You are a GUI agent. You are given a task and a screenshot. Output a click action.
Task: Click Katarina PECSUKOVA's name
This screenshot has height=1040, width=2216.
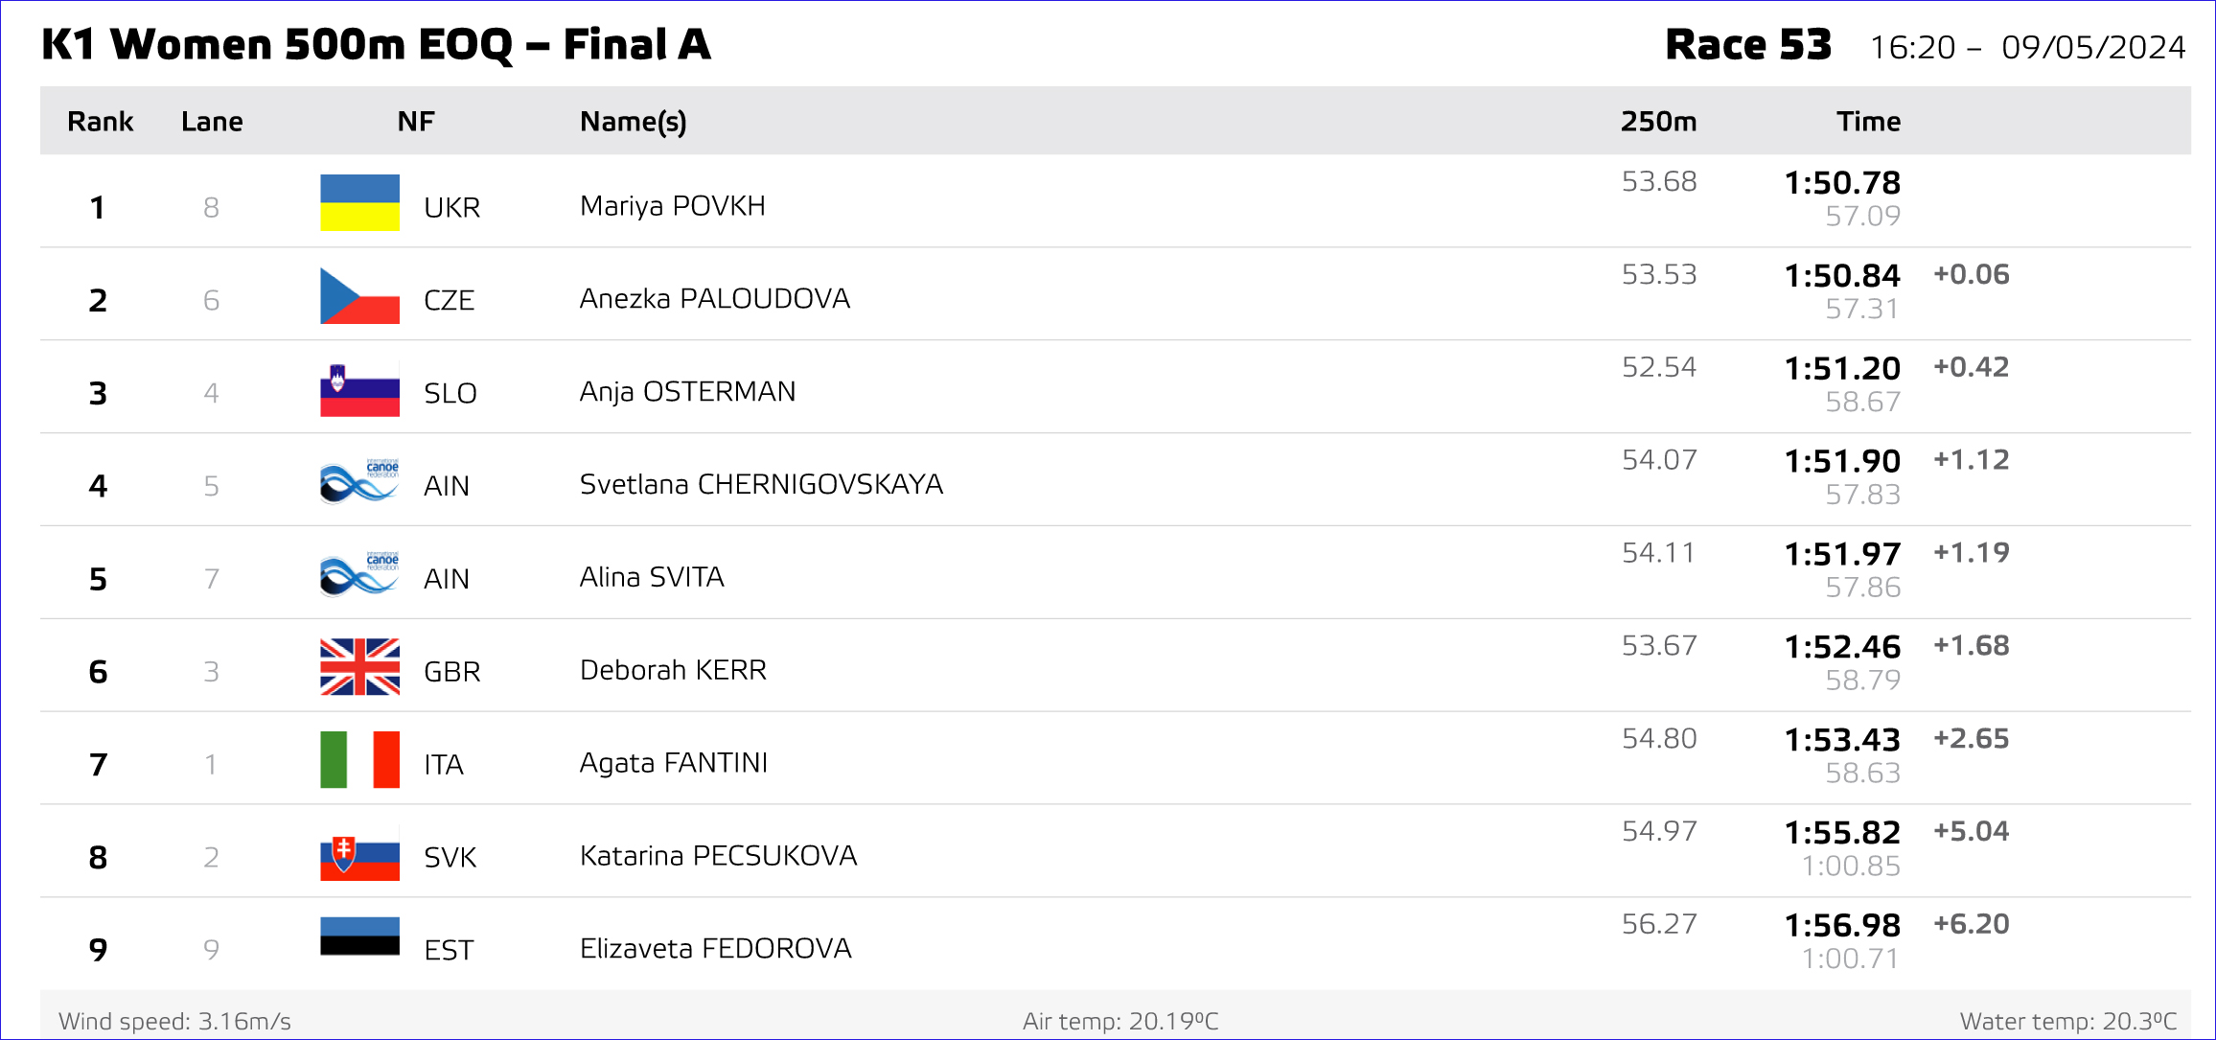pos(718,856)
